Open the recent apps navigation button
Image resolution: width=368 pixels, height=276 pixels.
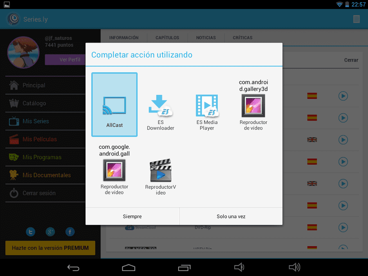[184, 267]
